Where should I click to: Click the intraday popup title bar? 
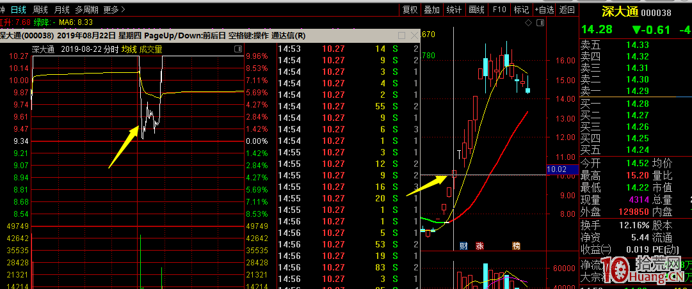tap(209, 35)
